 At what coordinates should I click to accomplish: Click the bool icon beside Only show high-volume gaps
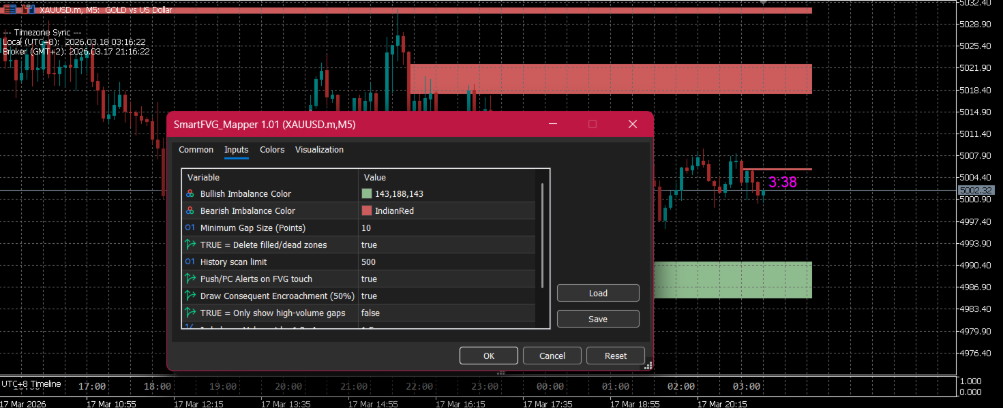click(190, 313)
